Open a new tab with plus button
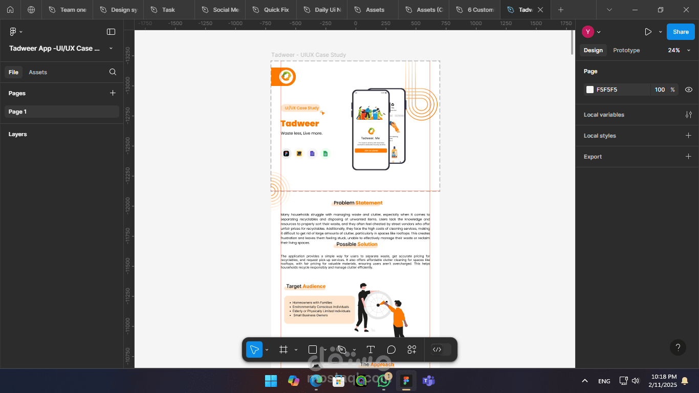 561,10
